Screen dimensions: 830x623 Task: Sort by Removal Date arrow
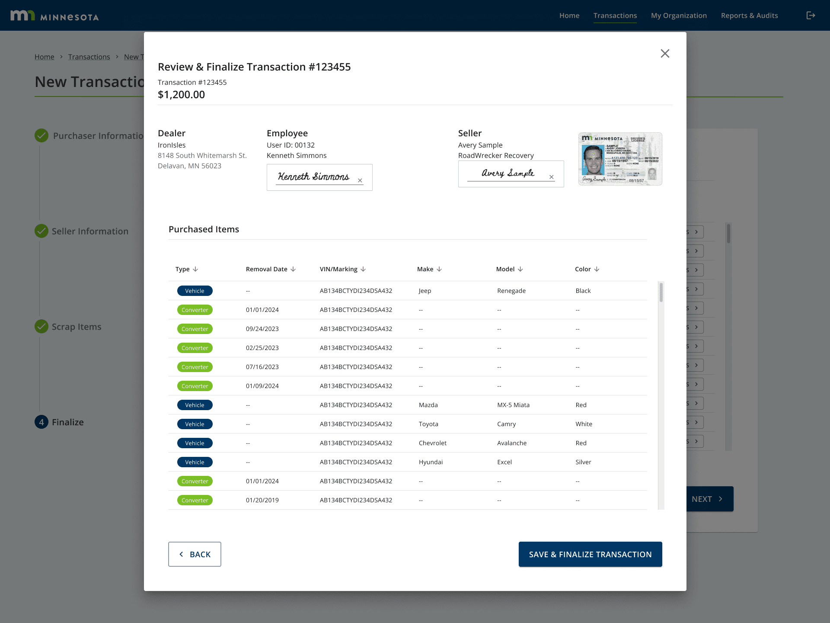[293, 269]
